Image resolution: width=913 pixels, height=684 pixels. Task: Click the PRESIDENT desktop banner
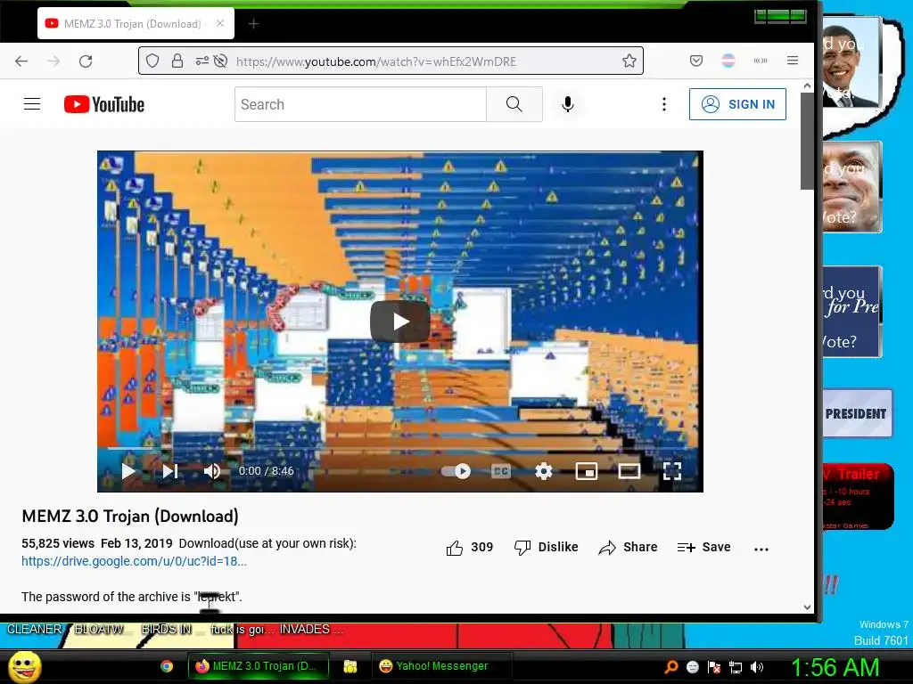857,413
